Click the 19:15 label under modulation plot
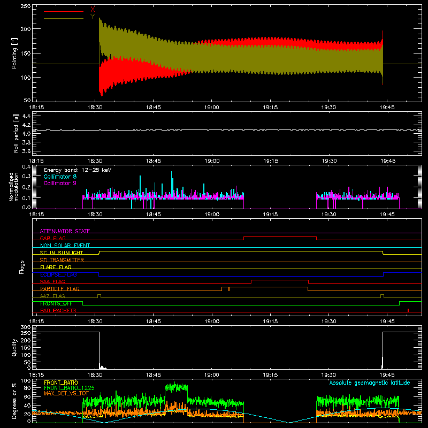 [x=270, y=215]
